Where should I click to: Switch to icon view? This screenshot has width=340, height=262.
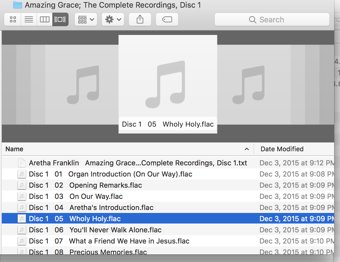[13, 19]
